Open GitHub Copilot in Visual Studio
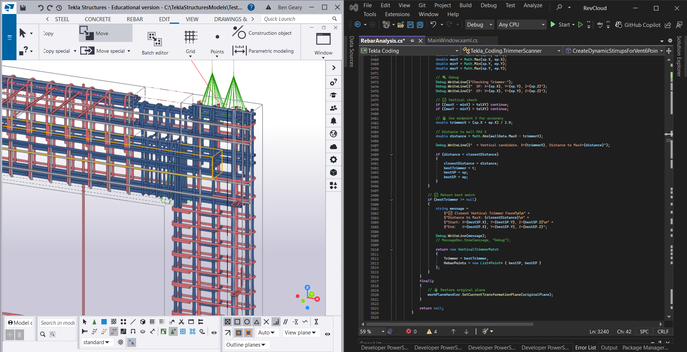Viewport: 687px width, 352px height. (x=638, y=25)
